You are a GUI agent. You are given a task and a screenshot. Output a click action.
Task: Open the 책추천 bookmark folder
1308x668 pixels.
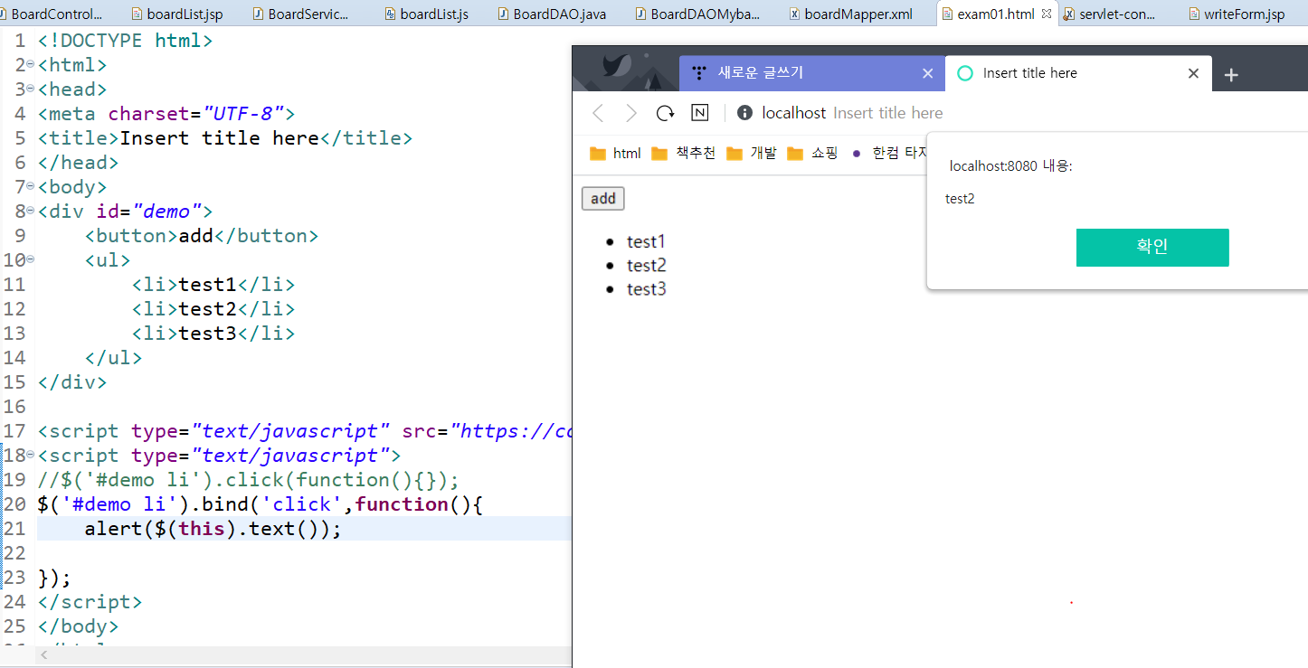[x=683, y=154]
